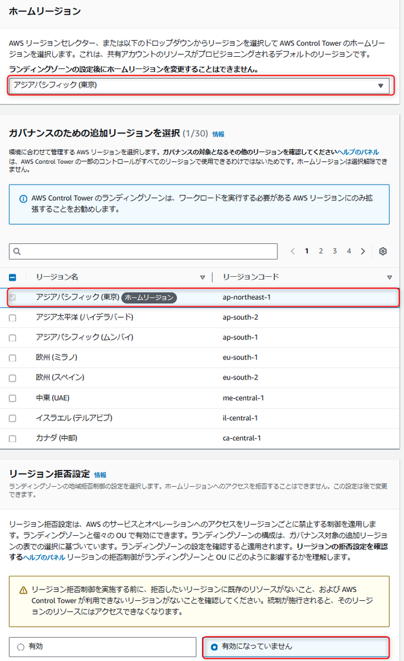Check 欧州 (ミラノ) region
Viewport: 404px width, 661px height.
click(x=13, y=358)
